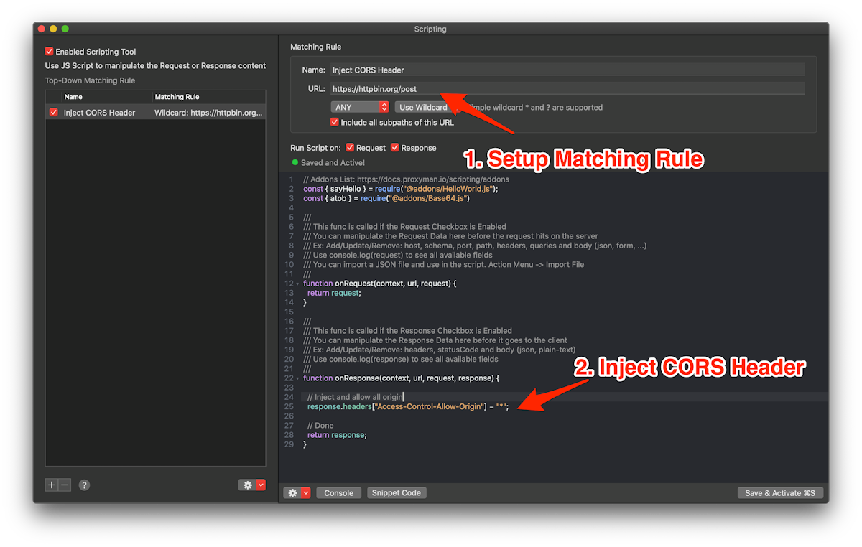The height and width of the screenshot is (547, 862).
Task: Open the Snippet Code panel
Action: [x=397, y=492]
